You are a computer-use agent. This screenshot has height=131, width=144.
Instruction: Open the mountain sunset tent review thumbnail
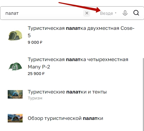(15, 118)
